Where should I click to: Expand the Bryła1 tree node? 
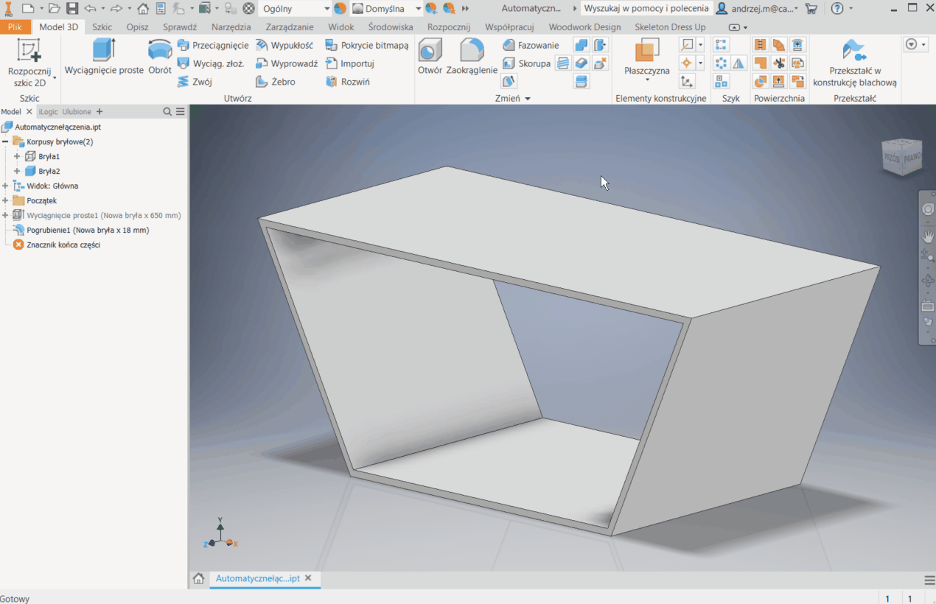[17, 156]
